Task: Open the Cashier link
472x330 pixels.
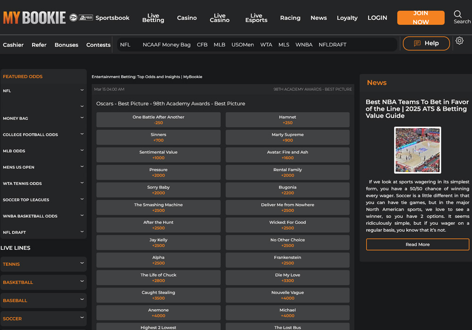Action: (x=13, y=45)
